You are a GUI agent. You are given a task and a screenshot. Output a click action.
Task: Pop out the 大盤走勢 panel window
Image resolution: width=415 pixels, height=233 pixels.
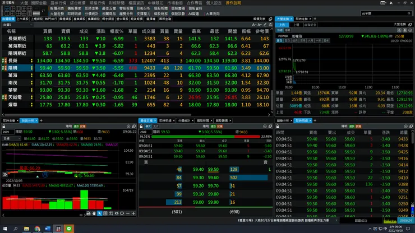(410, 25)
